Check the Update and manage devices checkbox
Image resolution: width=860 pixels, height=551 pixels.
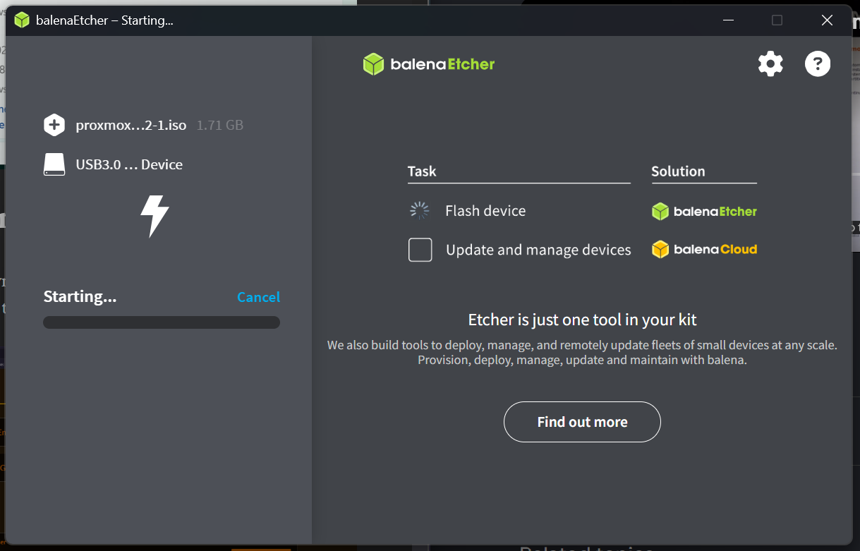[x=420, y=250]
